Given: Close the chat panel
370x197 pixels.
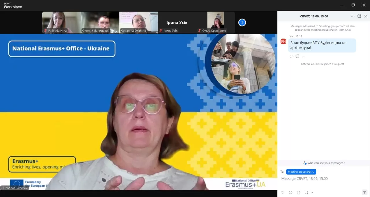Looking at the screenshot, I should 365,16.
